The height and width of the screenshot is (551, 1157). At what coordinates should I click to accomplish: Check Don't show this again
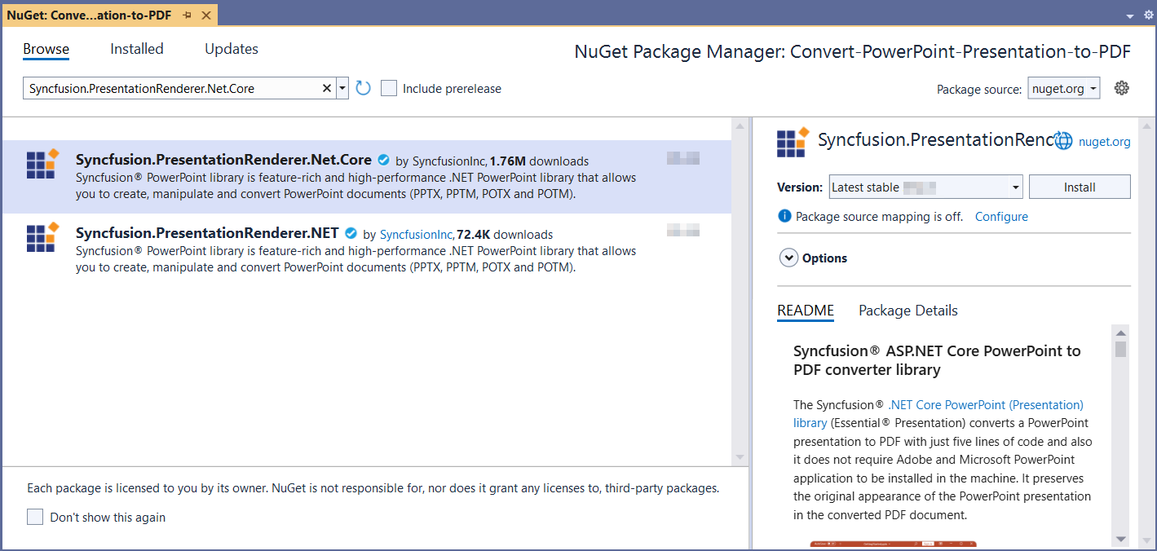[x=34, y=516]
